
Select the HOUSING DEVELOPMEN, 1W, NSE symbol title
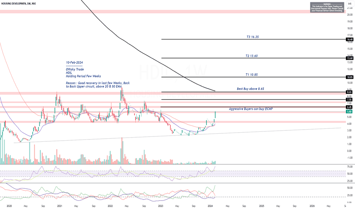click(18, 4)
